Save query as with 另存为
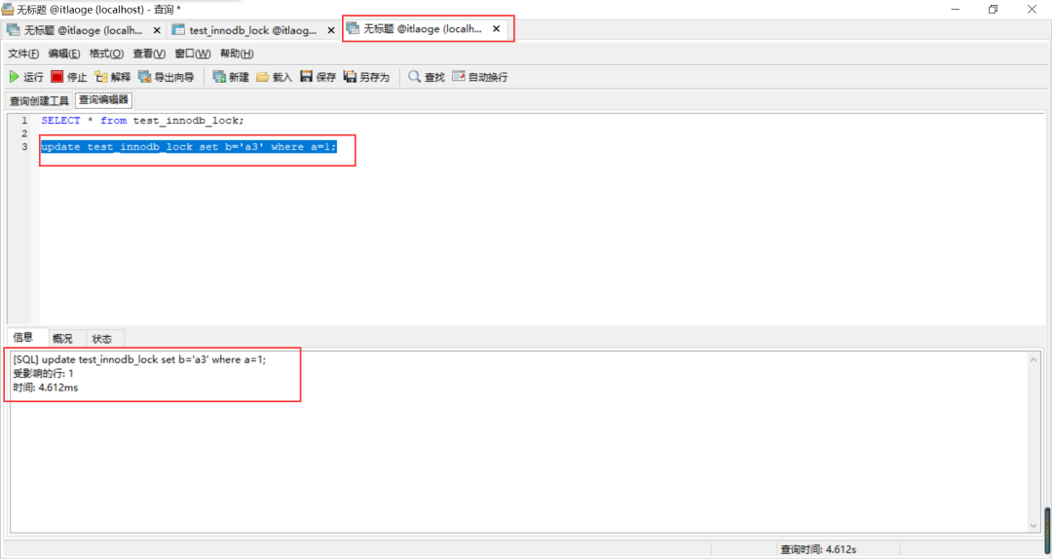The width and height of the screenshot is (1052, 559). 366,77
